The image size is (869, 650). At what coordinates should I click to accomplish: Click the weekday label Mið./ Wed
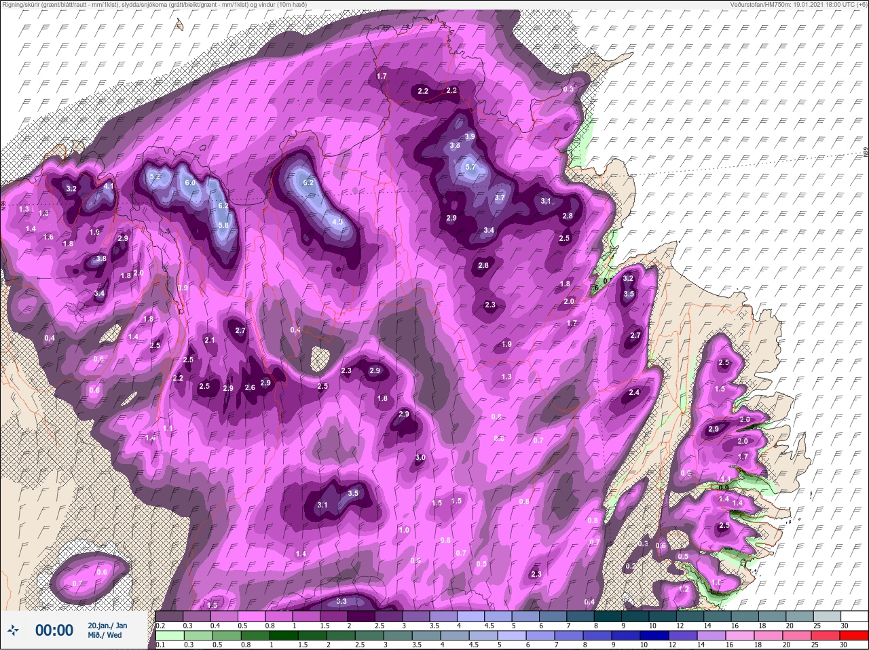point(105,635)
